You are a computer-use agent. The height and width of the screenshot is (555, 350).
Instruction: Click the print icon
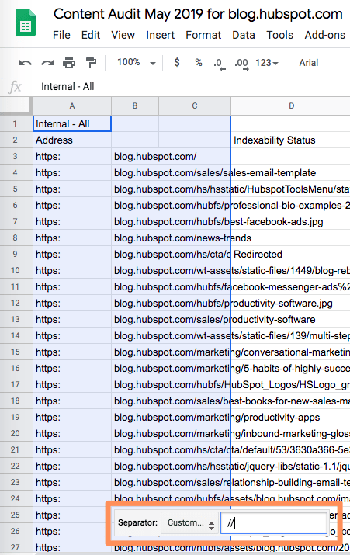click(69, 63)
